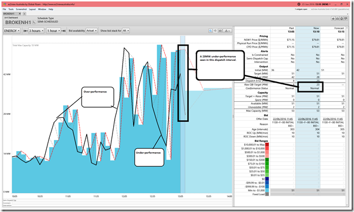
Task: Open the chart options dropdown button
Action: click(227, 30)
